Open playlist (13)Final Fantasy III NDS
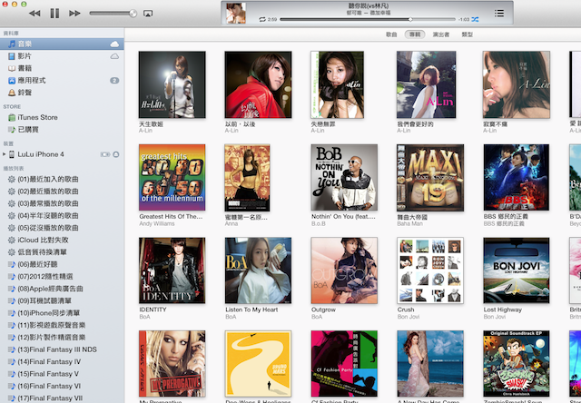The height and width of the screenshot is (403, 581). point(62,349)
